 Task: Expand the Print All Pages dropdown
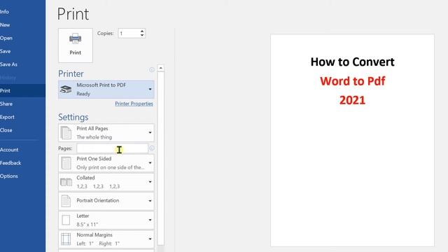pyautogui.click(x=106, y=132)
